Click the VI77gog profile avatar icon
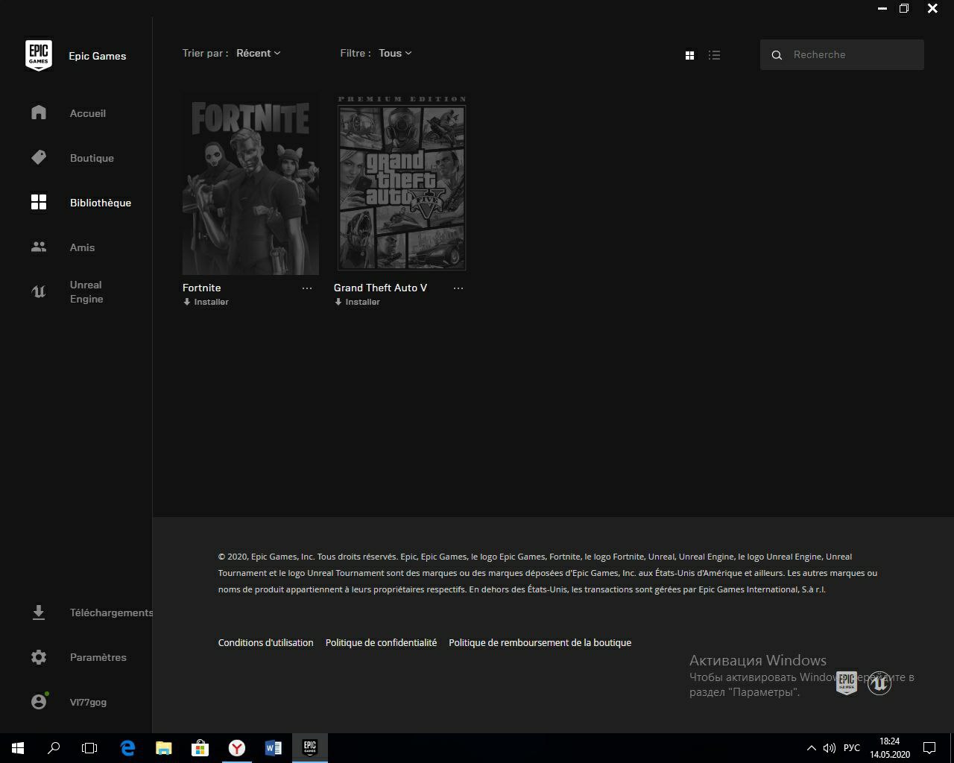Viewport: 954px width, 763px height. pyautogui.click(x=39, y=702)
